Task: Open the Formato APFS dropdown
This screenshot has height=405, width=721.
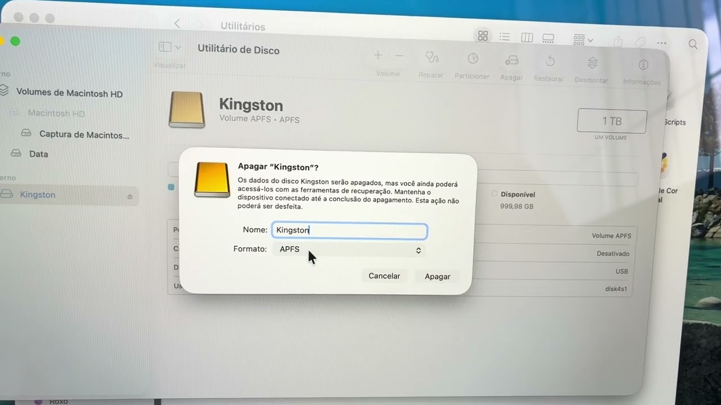Action: point(349,250)
